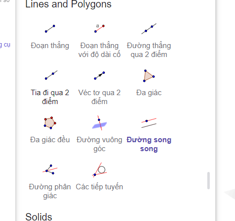
Task: Click the Véc tơ qua 2 điểm label
Action: point(99,97)
